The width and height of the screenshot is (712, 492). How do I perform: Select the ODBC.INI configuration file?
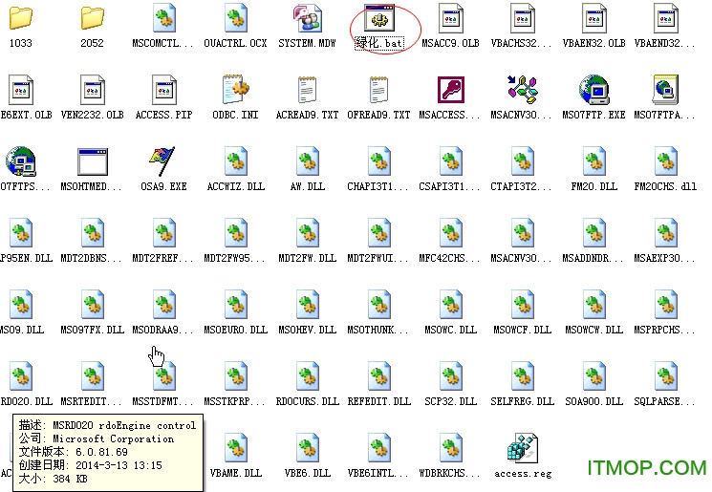click(235, 91)
